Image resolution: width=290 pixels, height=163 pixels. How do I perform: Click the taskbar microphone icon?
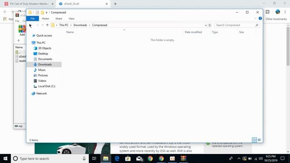(x=84, y=158)
